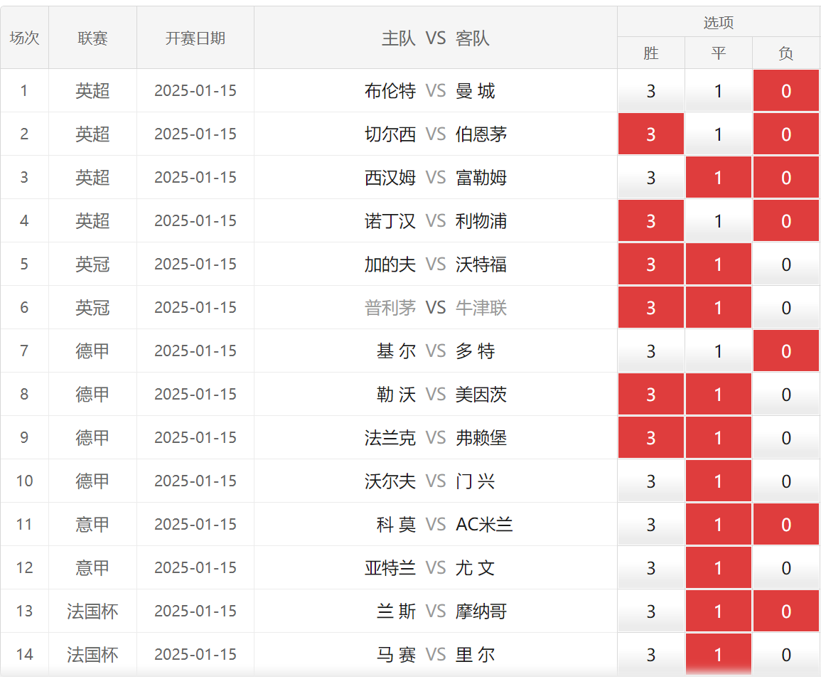Image resolution: width=821 pixels, height=679 pixels.
Task: Deselect draw option 1 for 加的夫 VS 沃特福
Action: pyautogui.click(x=719, y=264)
